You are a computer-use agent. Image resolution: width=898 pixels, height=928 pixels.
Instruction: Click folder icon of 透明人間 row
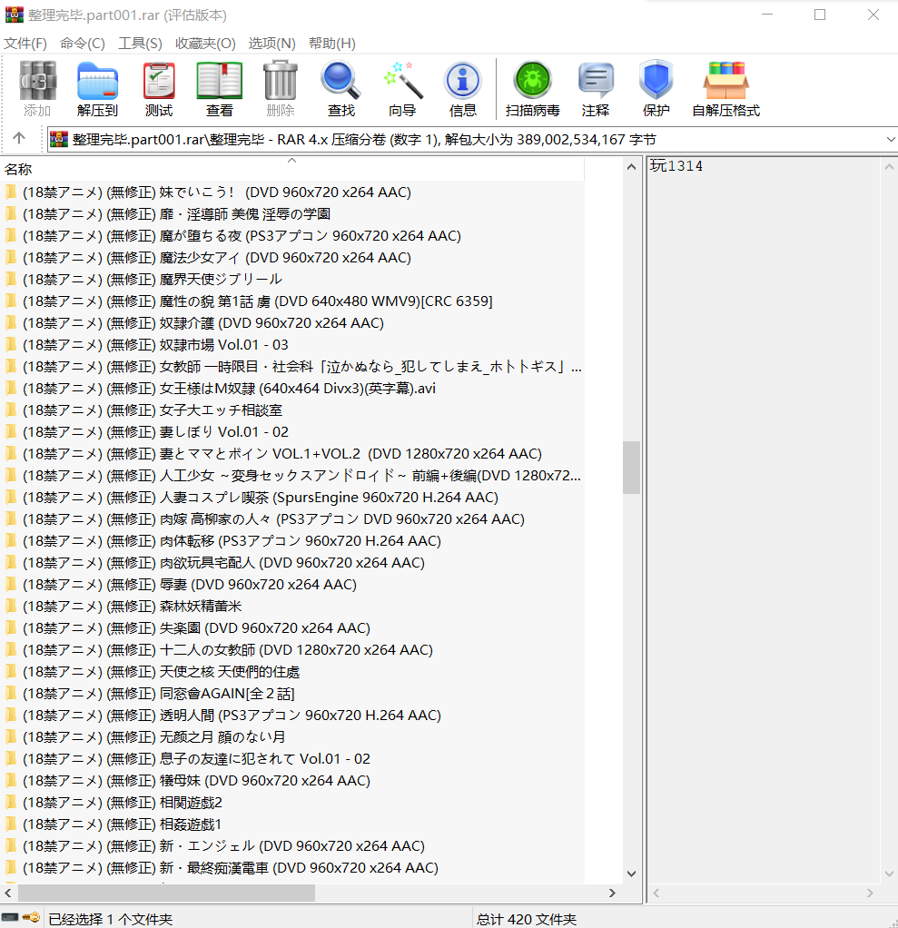click(x=11, y=715)
